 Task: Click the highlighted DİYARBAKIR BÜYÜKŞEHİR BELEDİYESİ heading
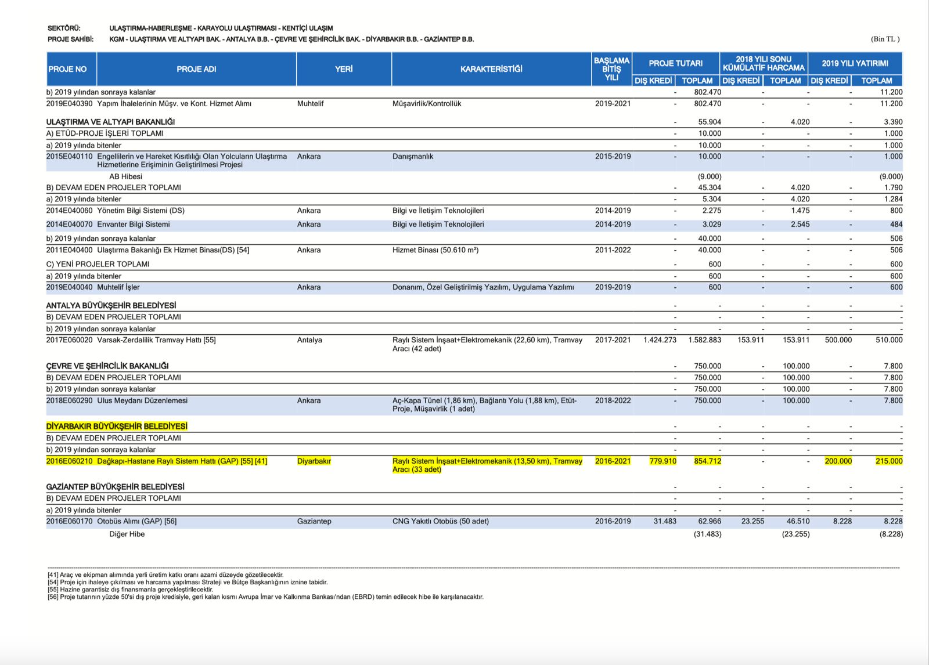pyautogui.click(x=117, y=427)
